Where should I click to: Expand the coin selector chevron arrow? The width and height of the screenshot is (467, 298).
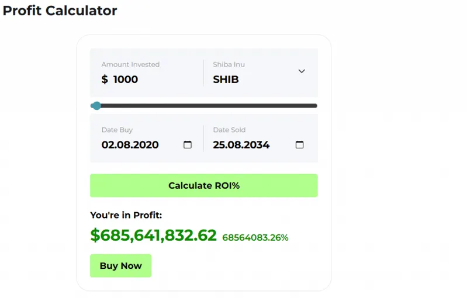302,71
